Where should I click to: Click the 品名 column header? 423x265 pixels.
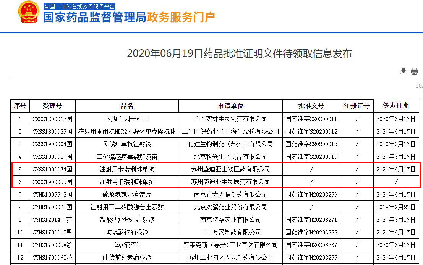[127, 106]
